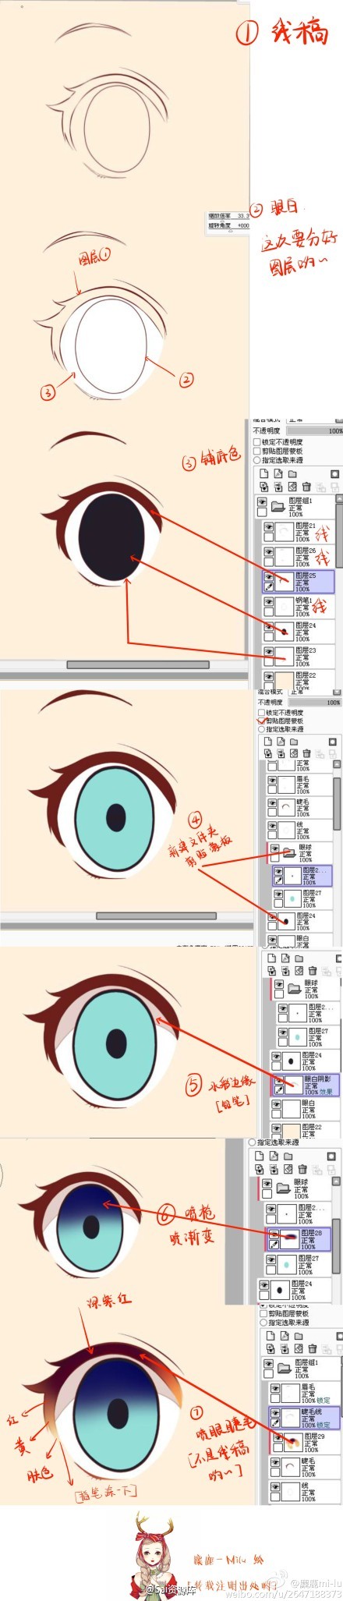Hide the 钢笔1 layer
The image size is (343, 1601).
point(269,600)
